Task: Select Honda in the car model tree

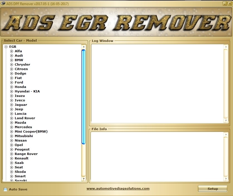Action: tap(20, 87)
